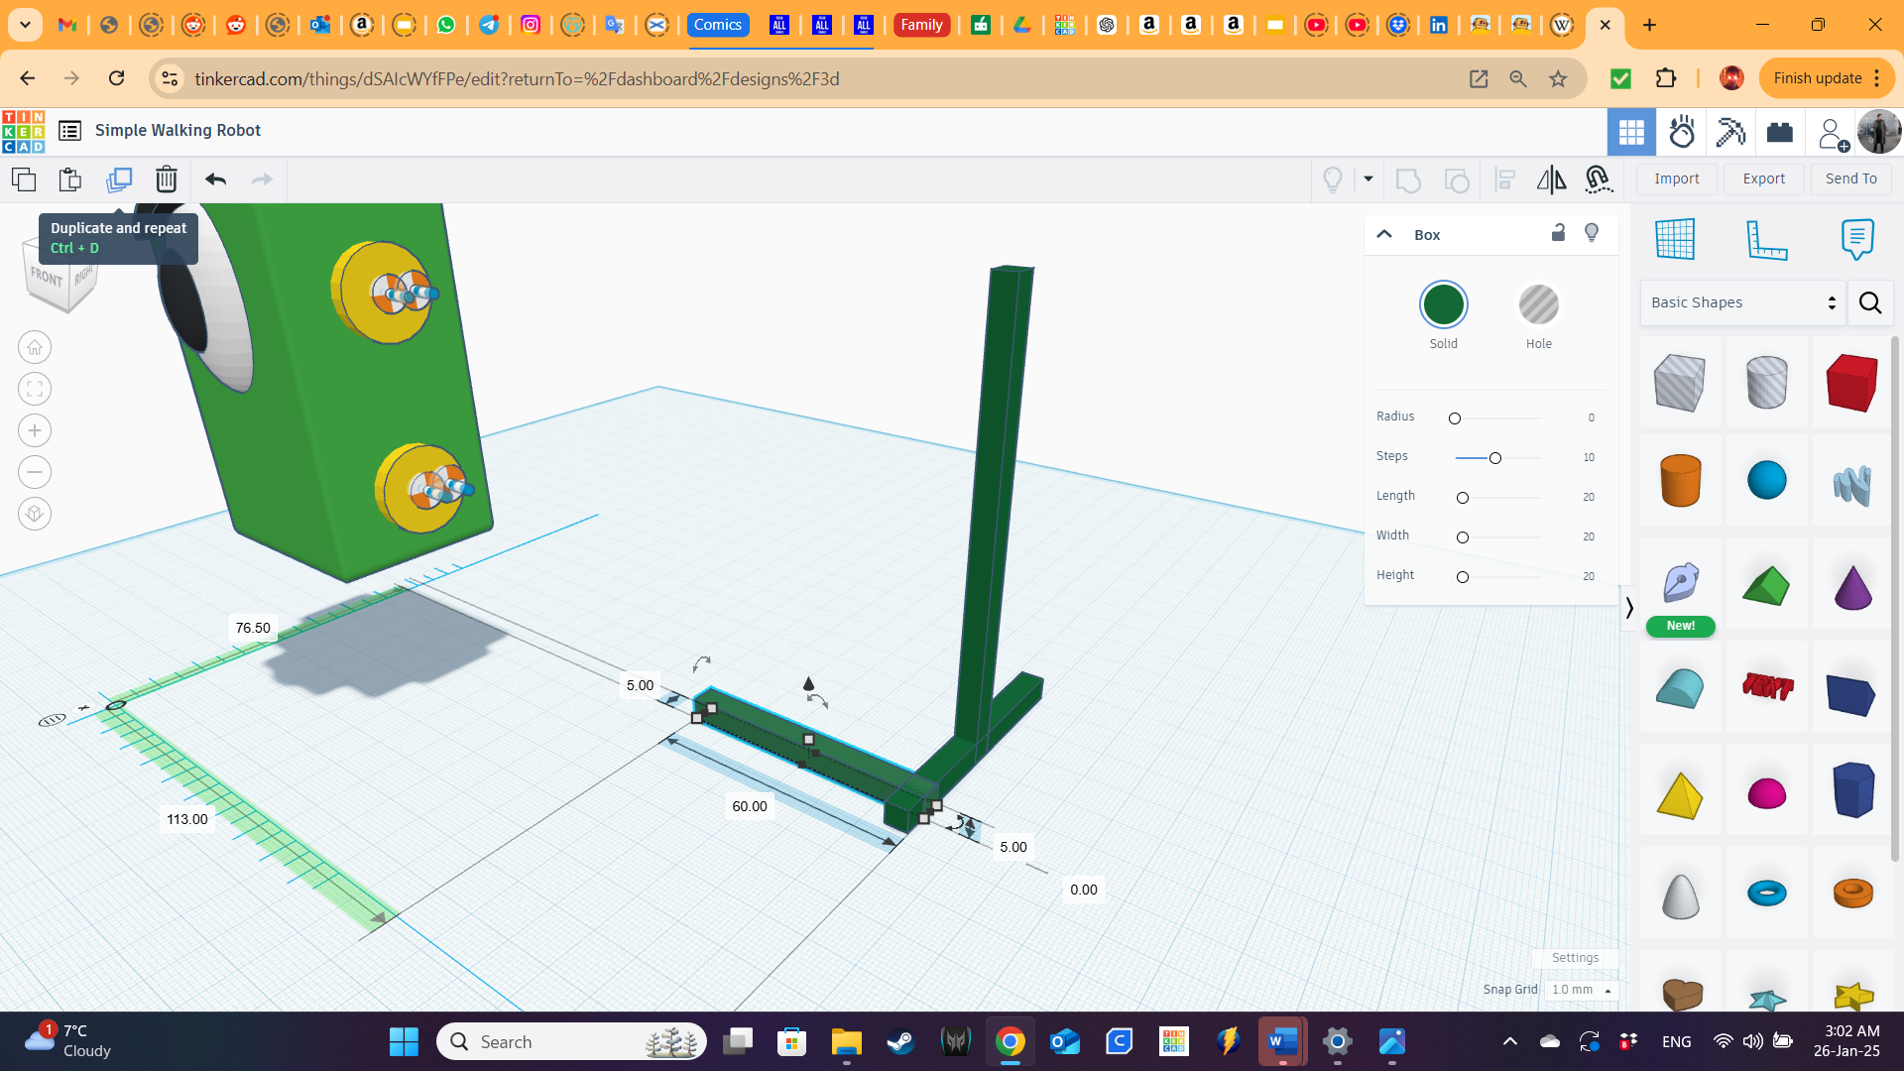Click the Redo tool
Image resolution: width=1904 pixels, height=1071 pixels.
[262, 179]
